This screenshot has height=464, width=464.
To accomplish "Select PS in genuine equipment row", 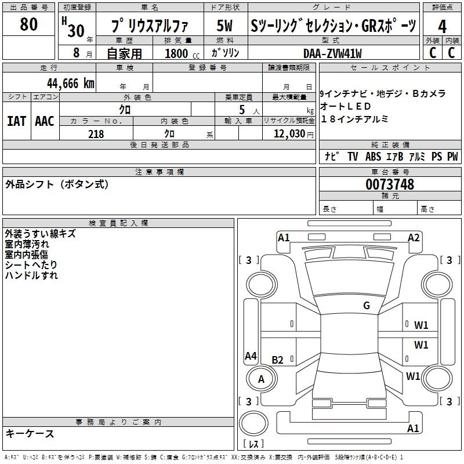I will 437,157.
